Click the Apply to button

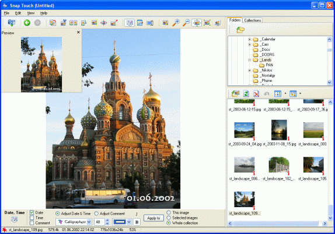153,218
